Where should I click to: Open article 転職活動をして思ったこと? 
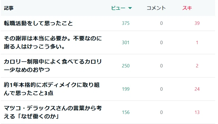pos(38,23)
